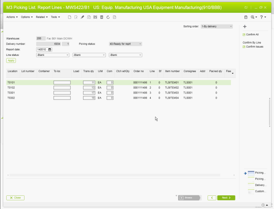Click the horizontal scrollbar under the table
The width and height of the screenshot is (274, 209).
[x=120, y=175]
